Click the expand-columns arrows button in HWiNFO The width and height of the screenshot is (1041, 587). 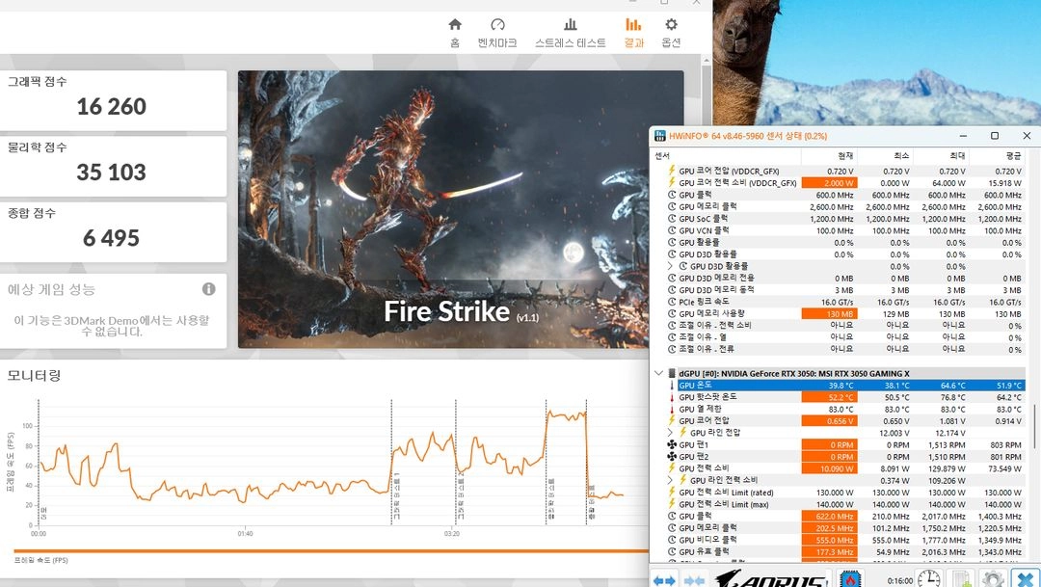pos(664,580)
